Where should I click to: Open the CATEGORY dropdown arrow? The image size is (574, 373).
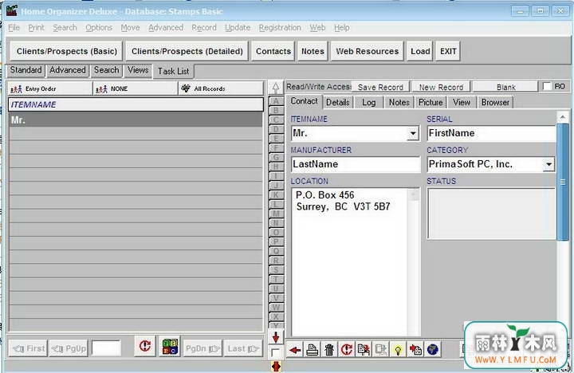pyautogui.click(x=548, y=164)
